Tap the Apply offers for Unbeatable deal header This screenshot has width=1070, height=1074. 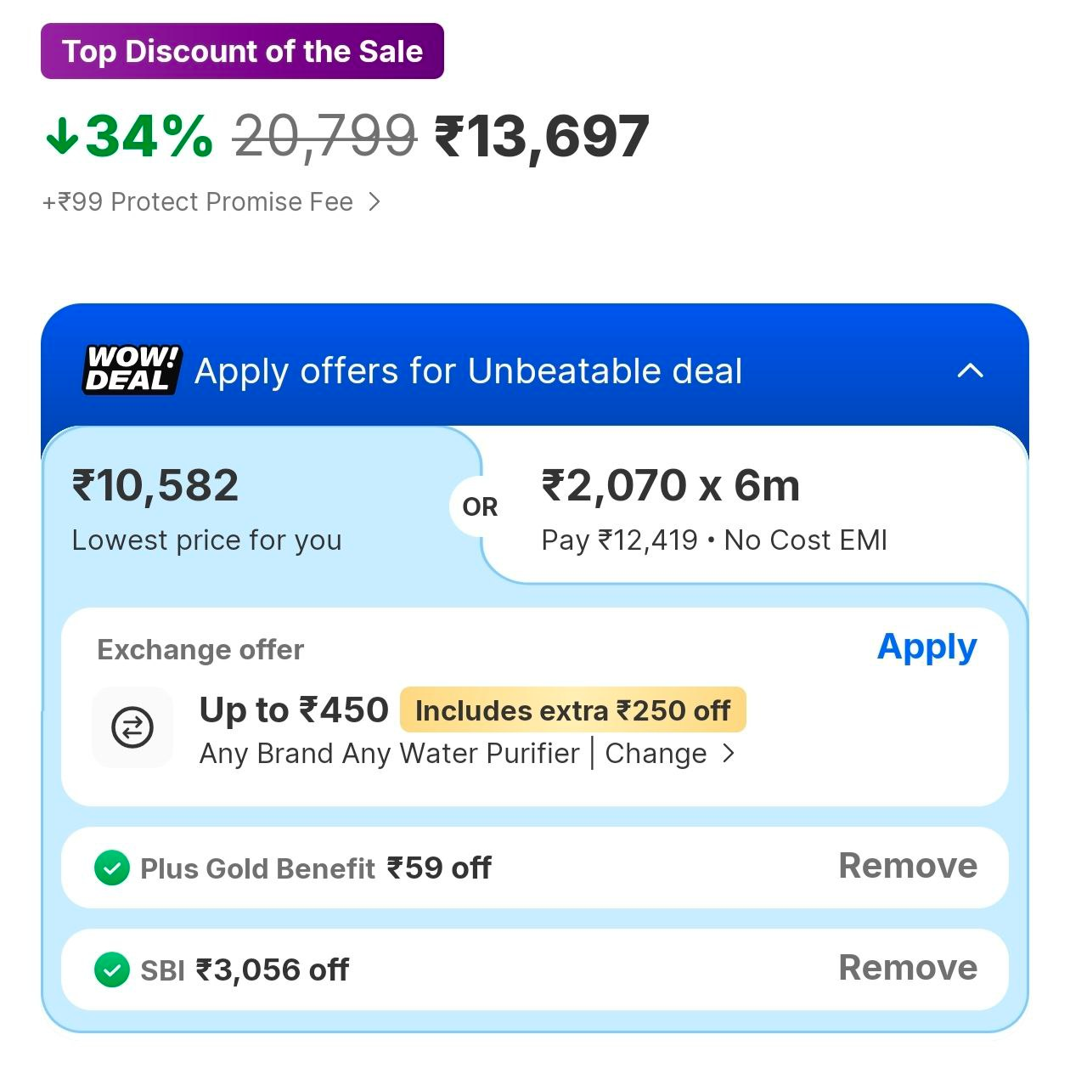(x=469, y=371)
